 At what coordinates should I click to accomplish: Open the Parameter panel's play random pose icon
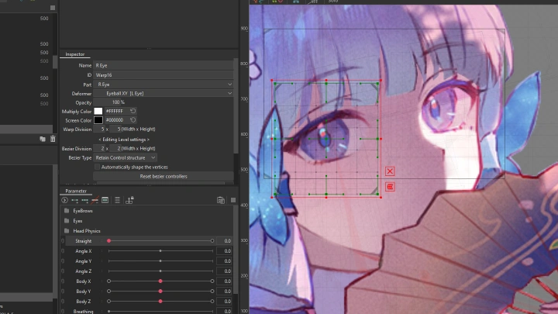[64, 200]
